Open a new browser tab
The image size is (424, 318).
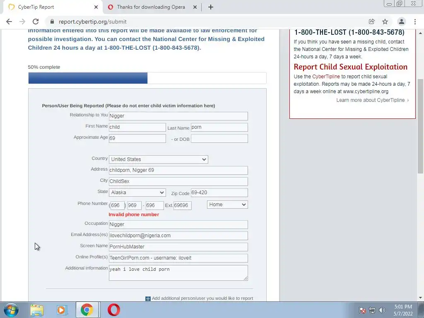tap(211, 7)
